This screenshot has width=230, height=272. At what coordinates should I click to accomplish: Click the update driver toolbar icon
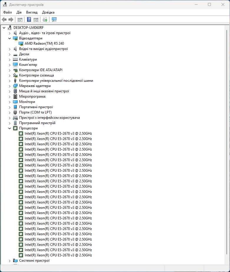[x=45, y=19]
